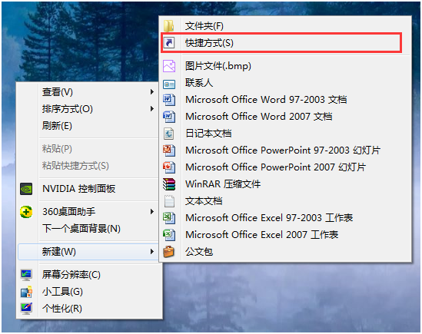This screenshot has width=422, height=334.
Task: Expand the 新建(W) submenu arrow
Action: click(x=152, y=252)
